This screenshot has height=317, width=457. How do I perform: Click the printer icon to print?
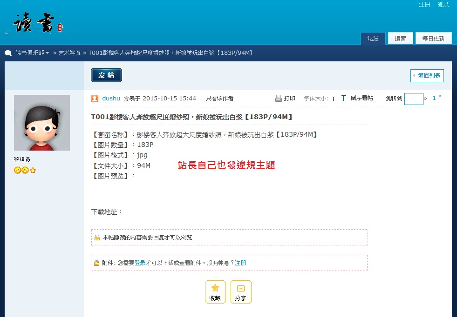[x=279, y=99]
